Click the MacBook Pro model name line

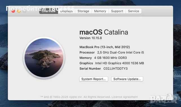pos(105,47)
